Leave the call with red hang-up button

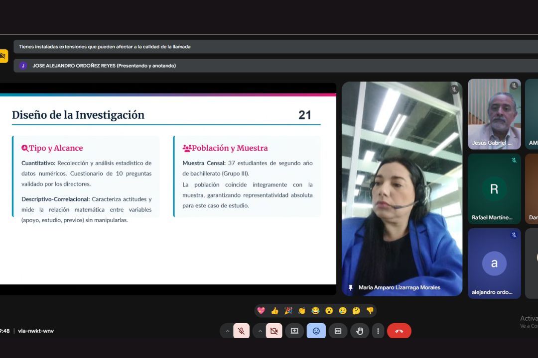point(399,331)
